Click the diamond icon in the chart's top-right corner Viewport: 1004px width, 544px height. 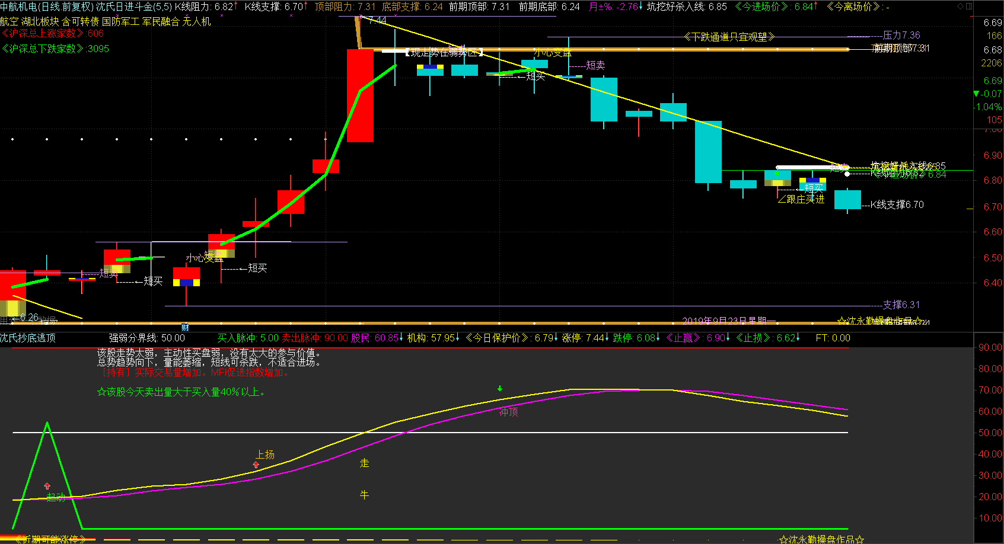click(x=961, y=6)
